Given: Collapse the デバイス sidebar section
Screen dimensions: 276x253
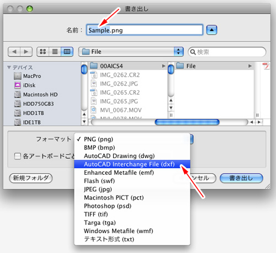Looking at the screenshot, I should coord(9,67).
